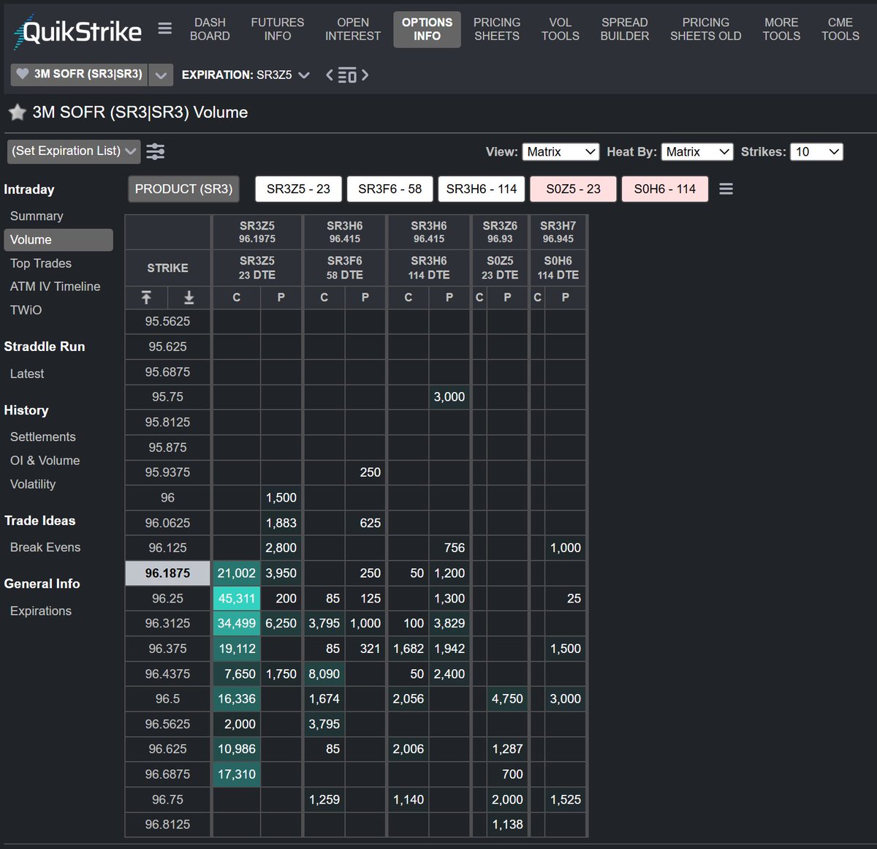Open the Strikes count dropdown
The image size is (877, 849).
(x=817, y=151)
